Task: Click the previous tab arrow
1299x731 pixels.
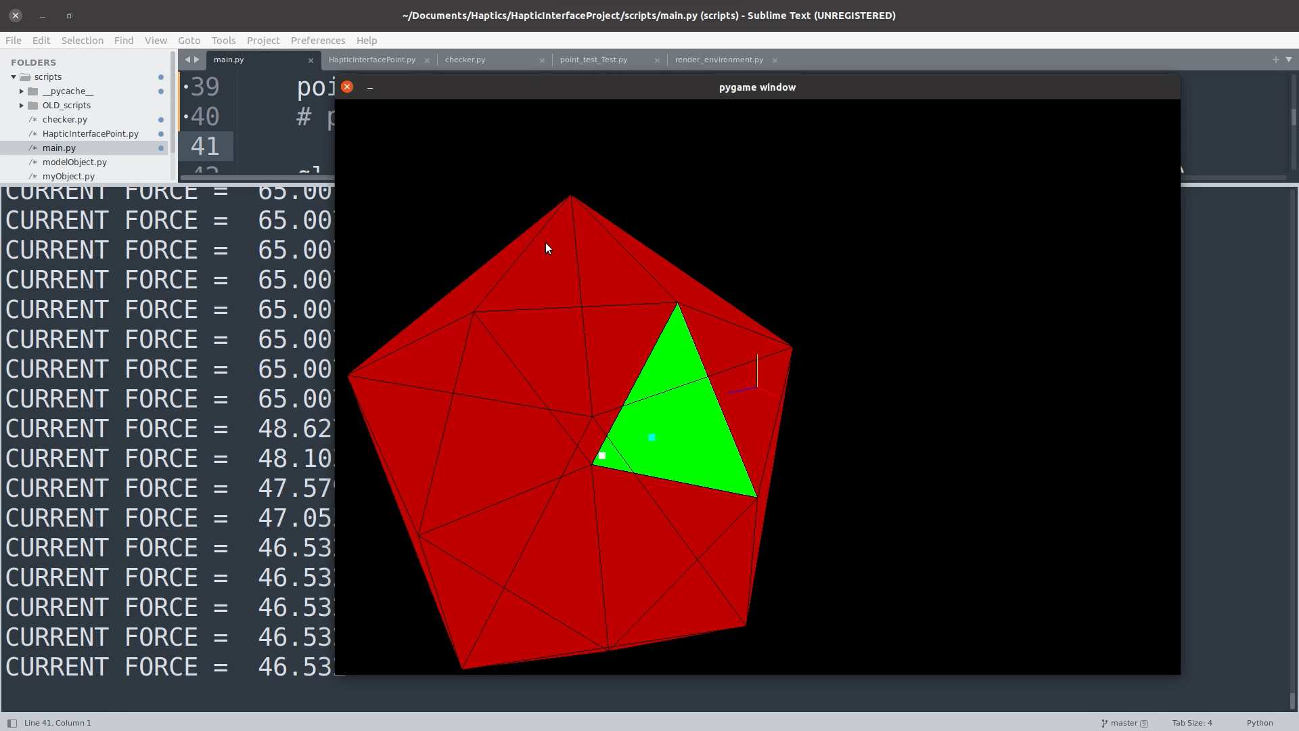Action: [187, 60]
